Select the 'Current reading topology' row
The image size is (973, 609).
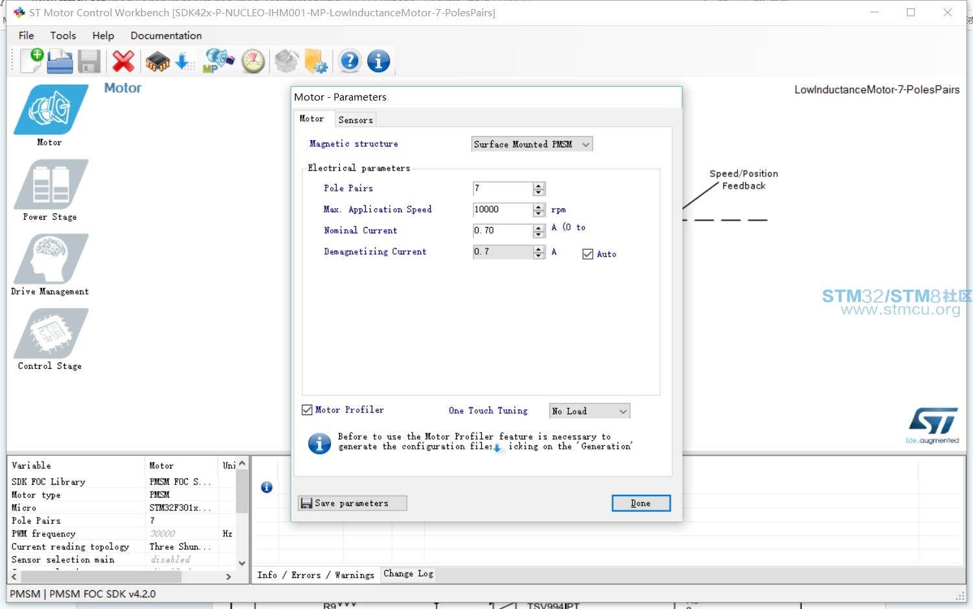tap(122, 547)
